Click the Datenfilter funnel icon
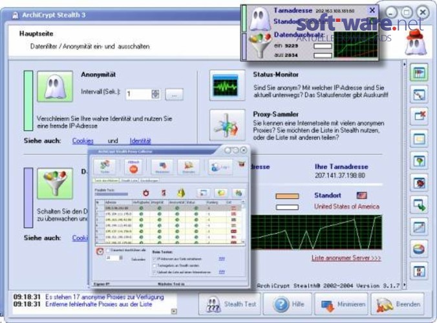 (x=55, y=183)
